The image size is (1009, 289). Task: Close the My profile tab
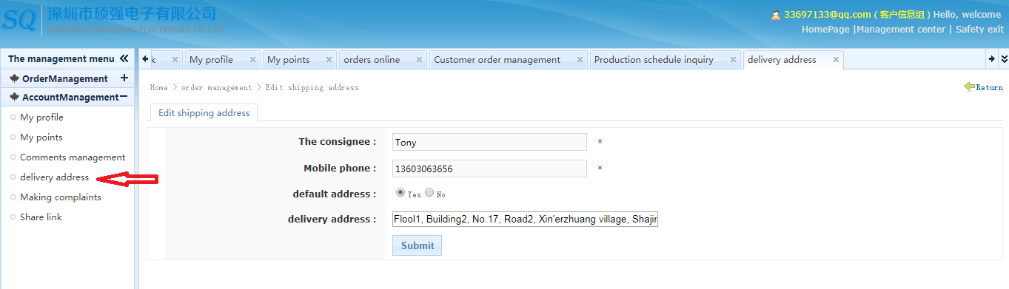coord(252,60)
